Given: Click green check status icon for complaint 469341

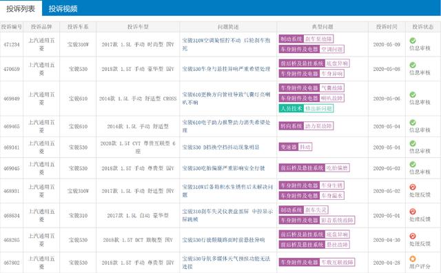Looking at the screenshot, I should click(x=413, y=143).
